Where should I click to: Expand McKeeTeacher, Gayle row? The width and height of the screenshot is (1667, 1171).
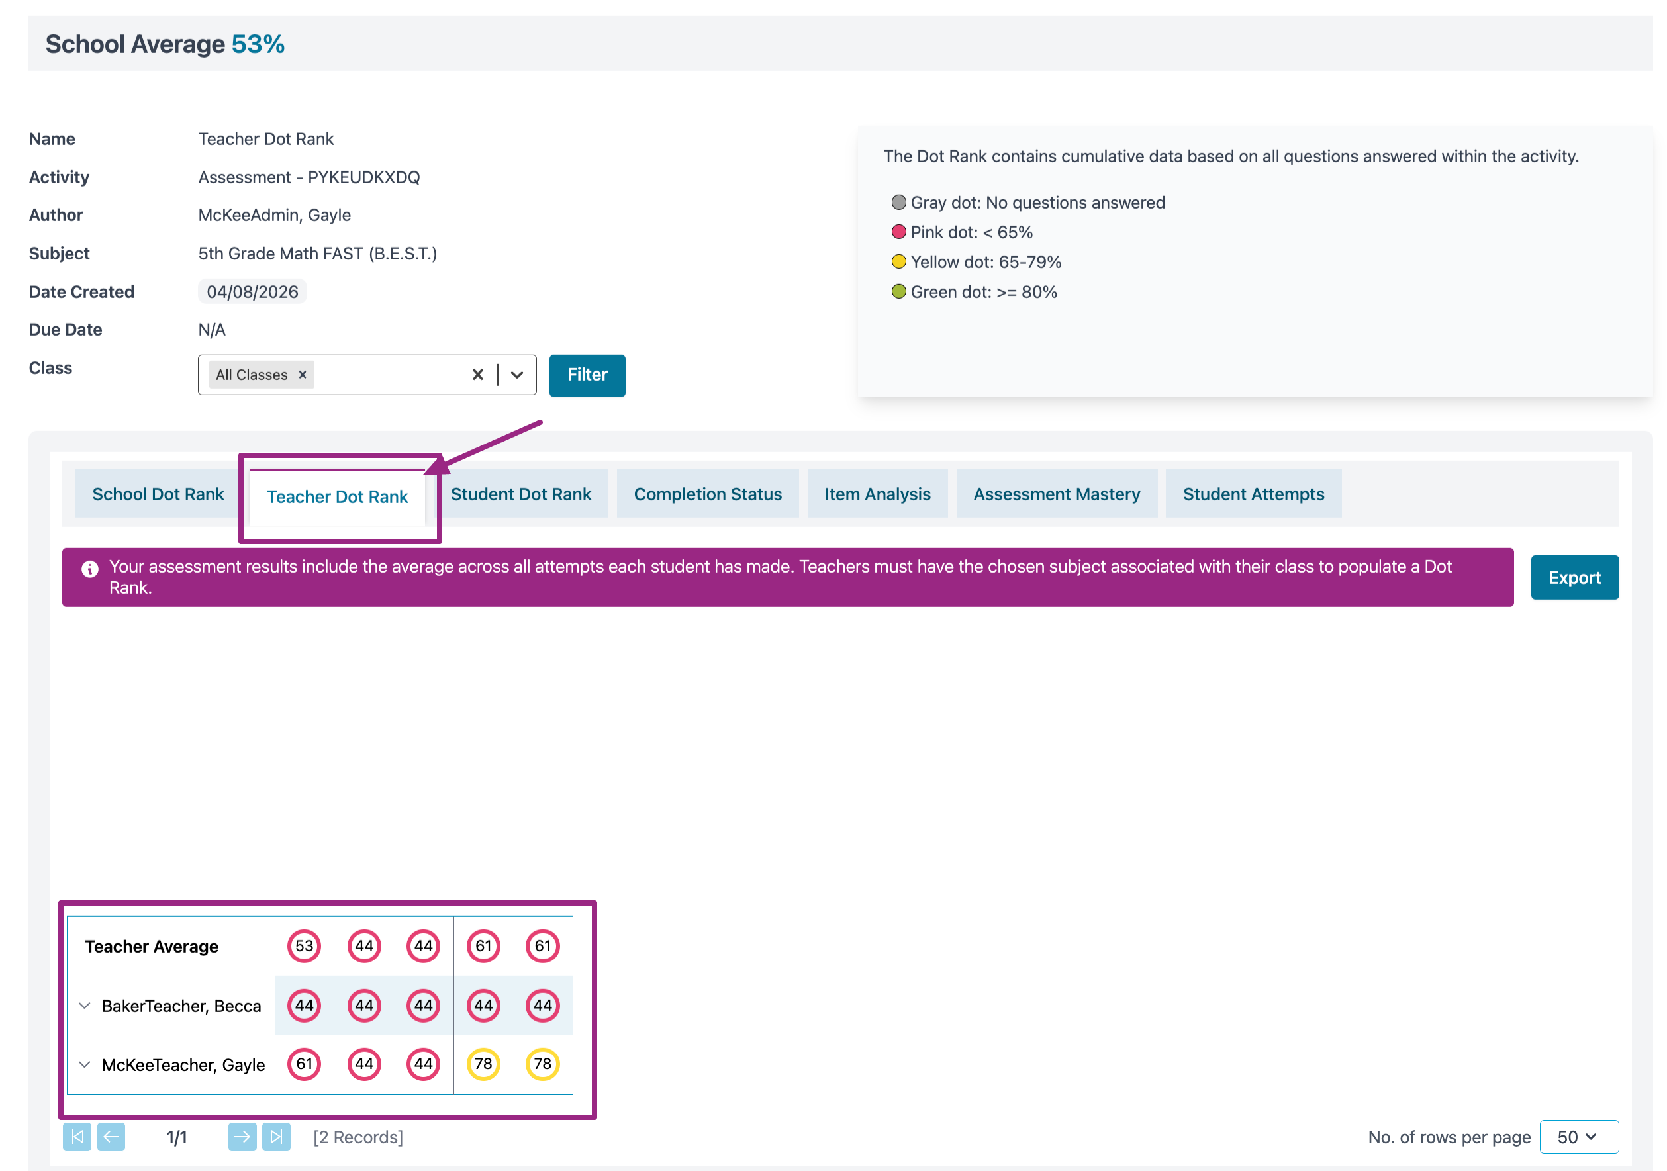[x=85, y=1064]
